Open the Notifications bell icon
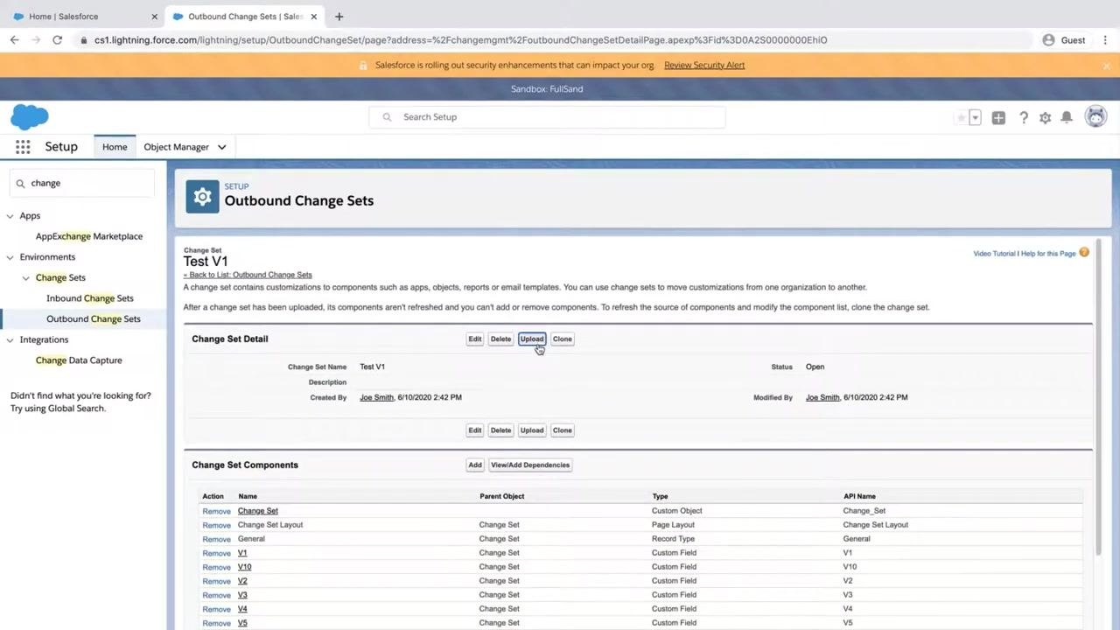The width and height of the screenshot is (1120, 630). [x=1067, y=117]
